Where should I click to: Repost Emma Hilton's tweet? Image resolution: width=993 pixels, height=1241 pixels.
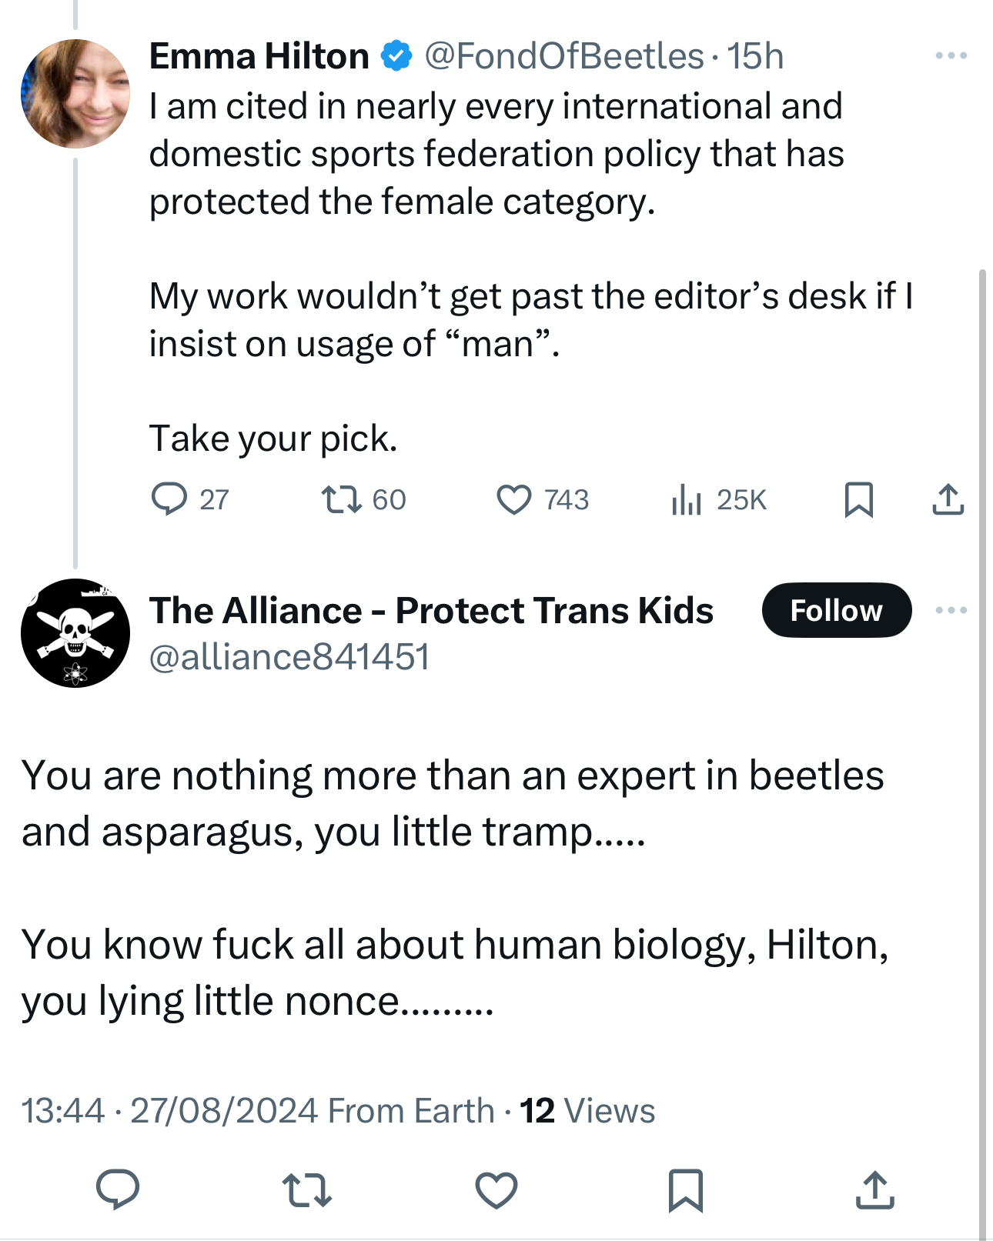[x=342, y=499]
